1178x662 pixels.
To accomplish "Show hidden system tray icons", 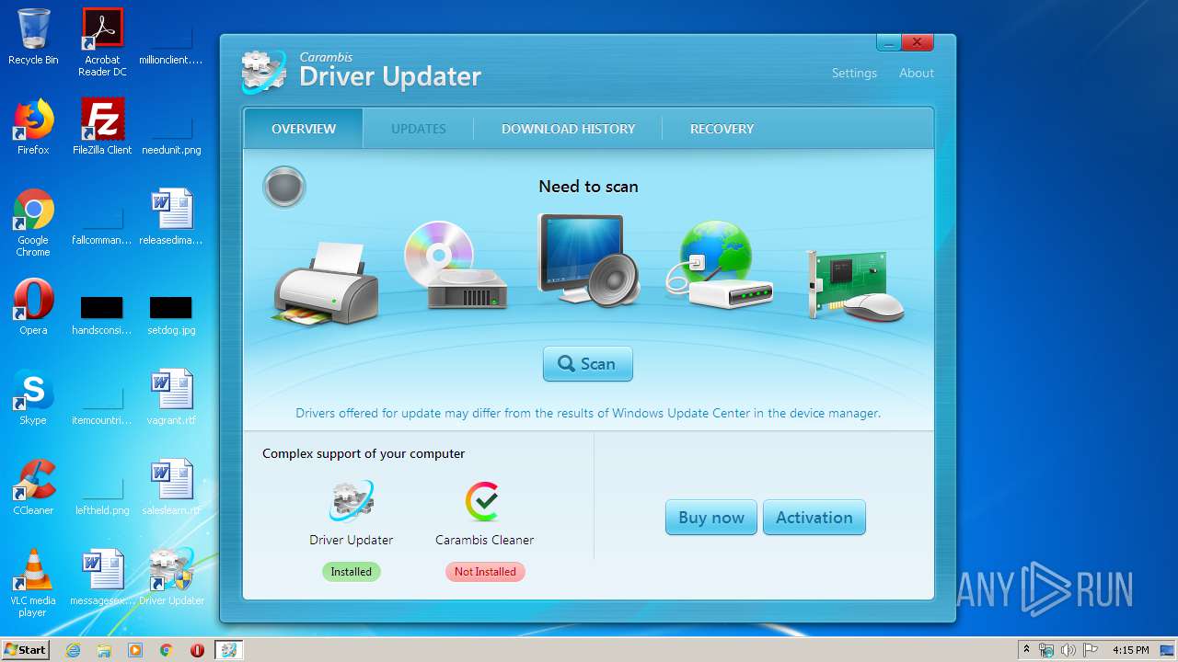I will (1026, 650).
